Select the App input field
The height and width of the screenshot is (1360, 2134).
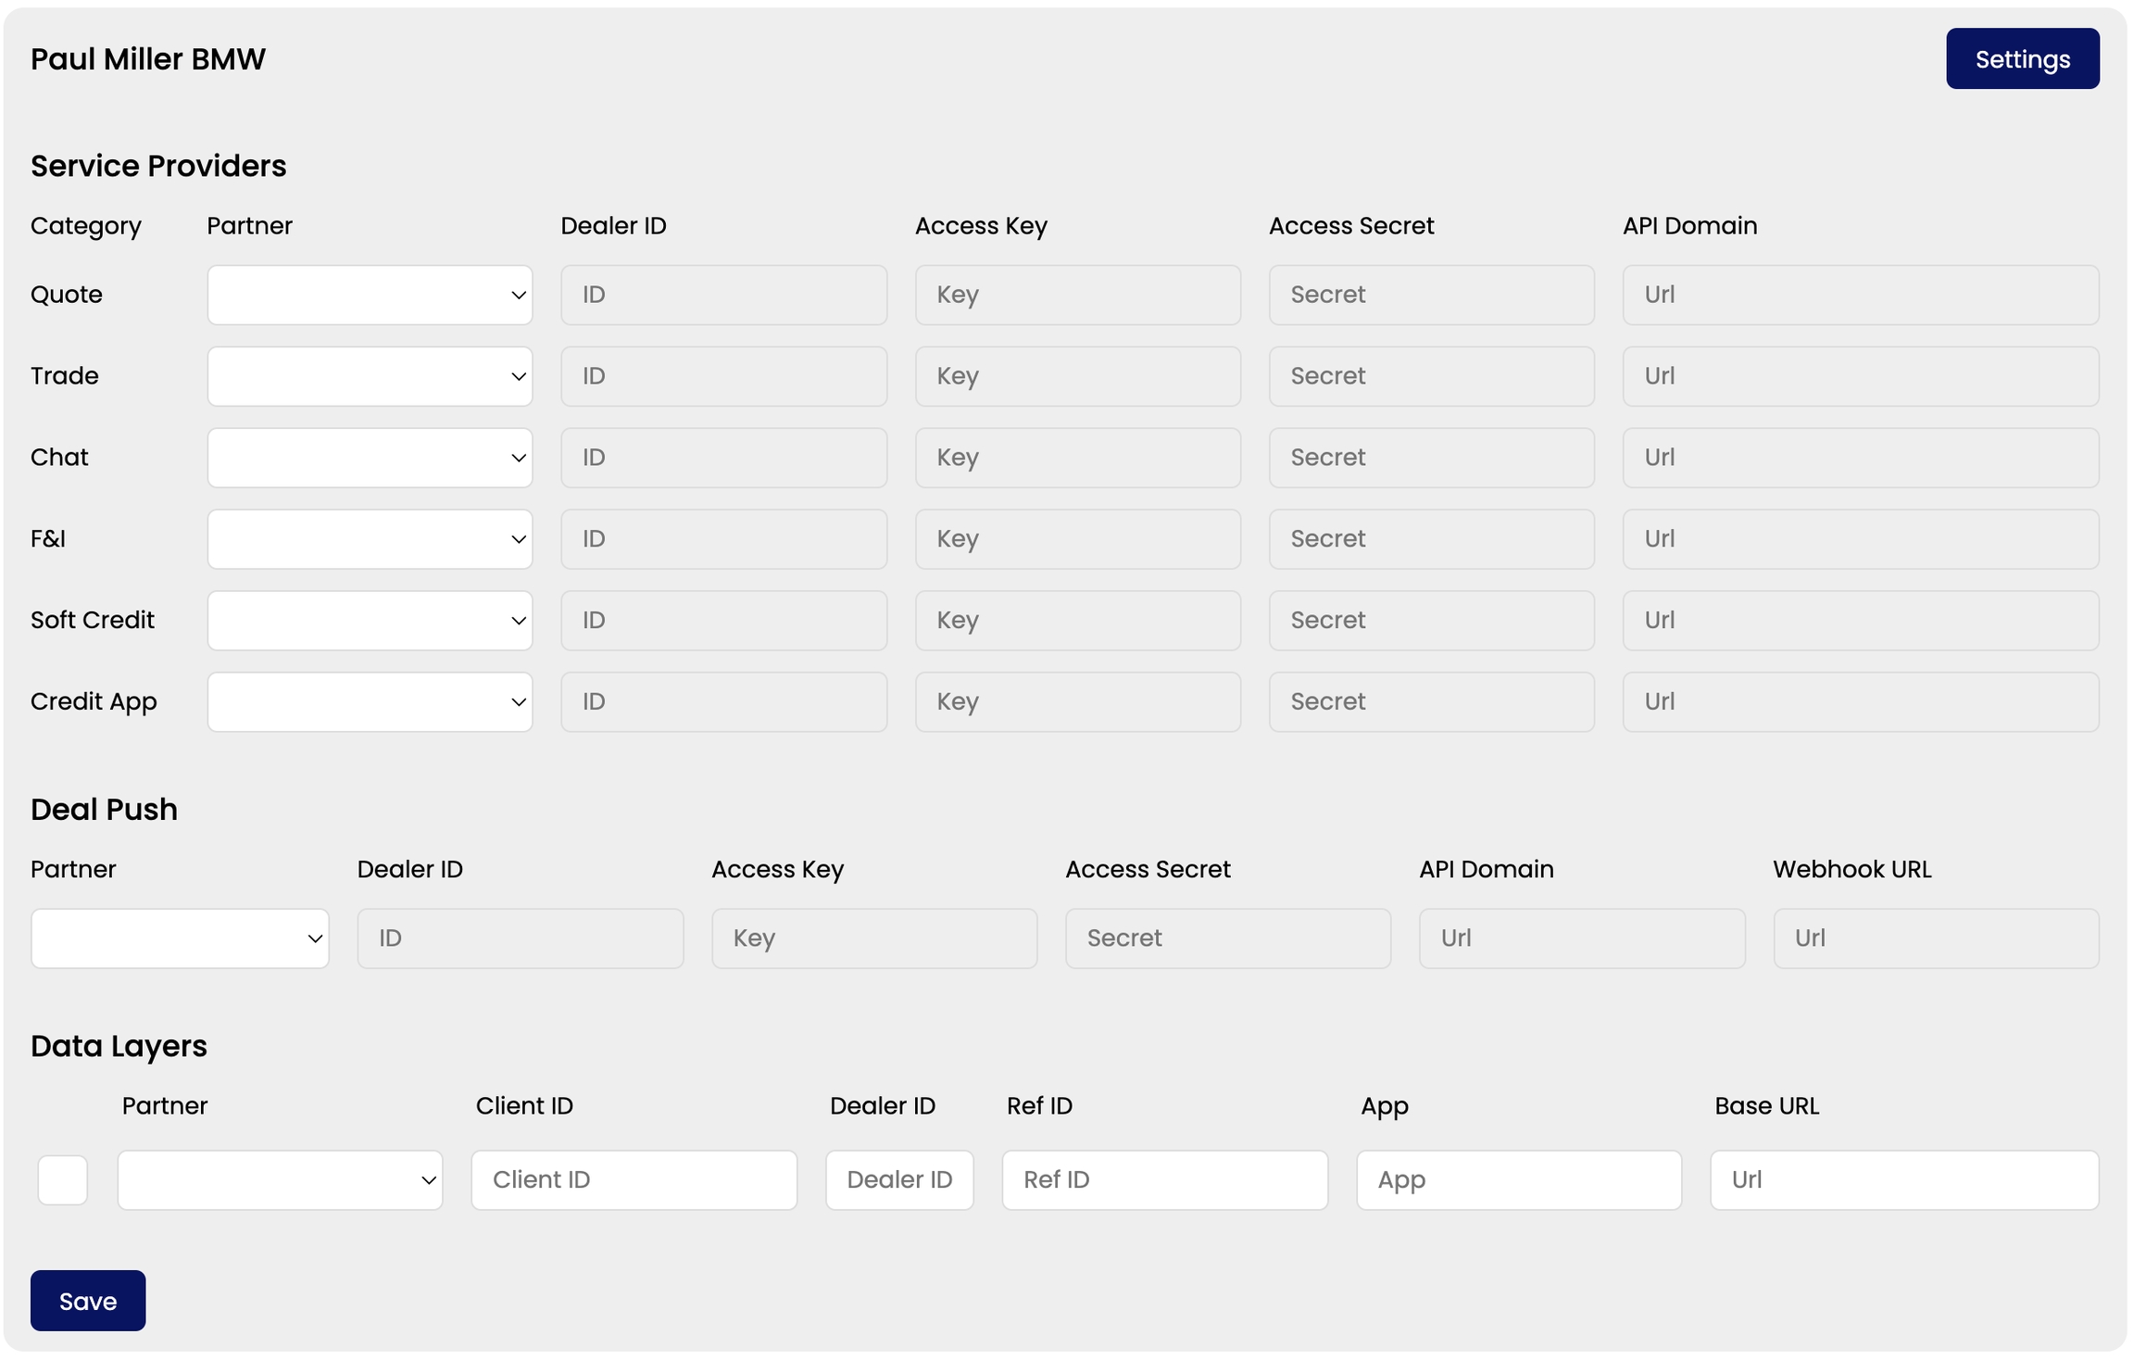coord(1518,1179)
